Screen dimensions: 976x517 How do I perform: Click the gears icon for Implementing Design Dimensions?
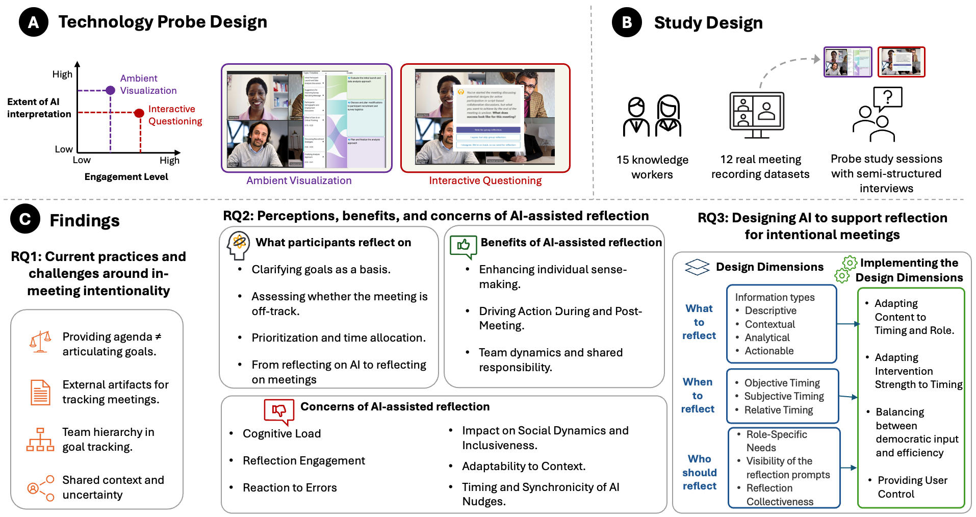[845, 270]
